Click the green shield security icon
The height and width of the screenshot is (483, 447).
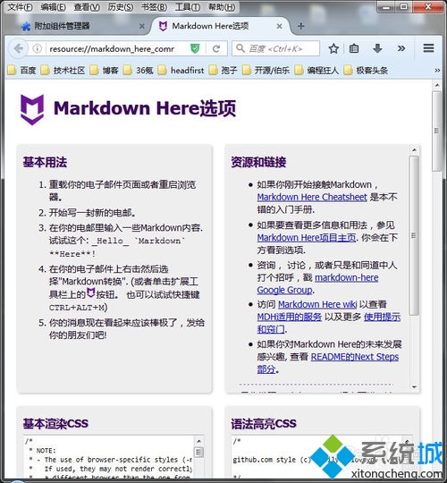tap(195, 48)
